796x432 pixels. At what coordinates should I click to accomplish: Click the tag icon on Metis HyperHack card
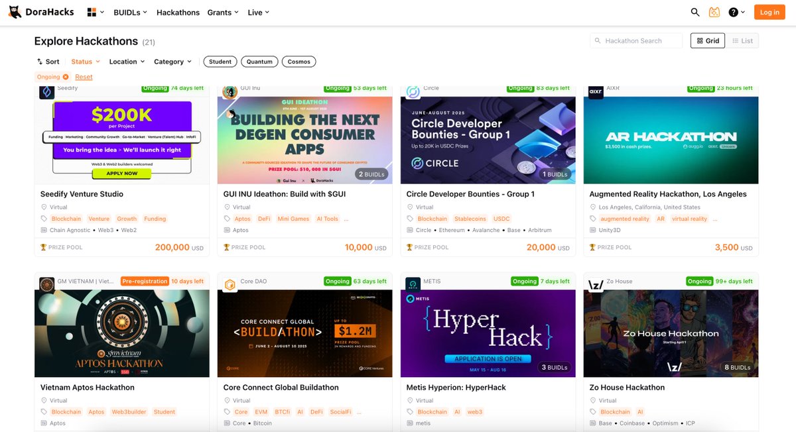point(410,412)
